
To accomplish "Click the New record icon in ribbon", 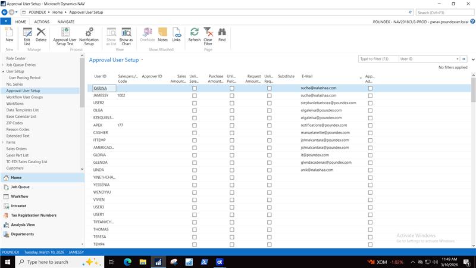I will (x=9, y=35).
